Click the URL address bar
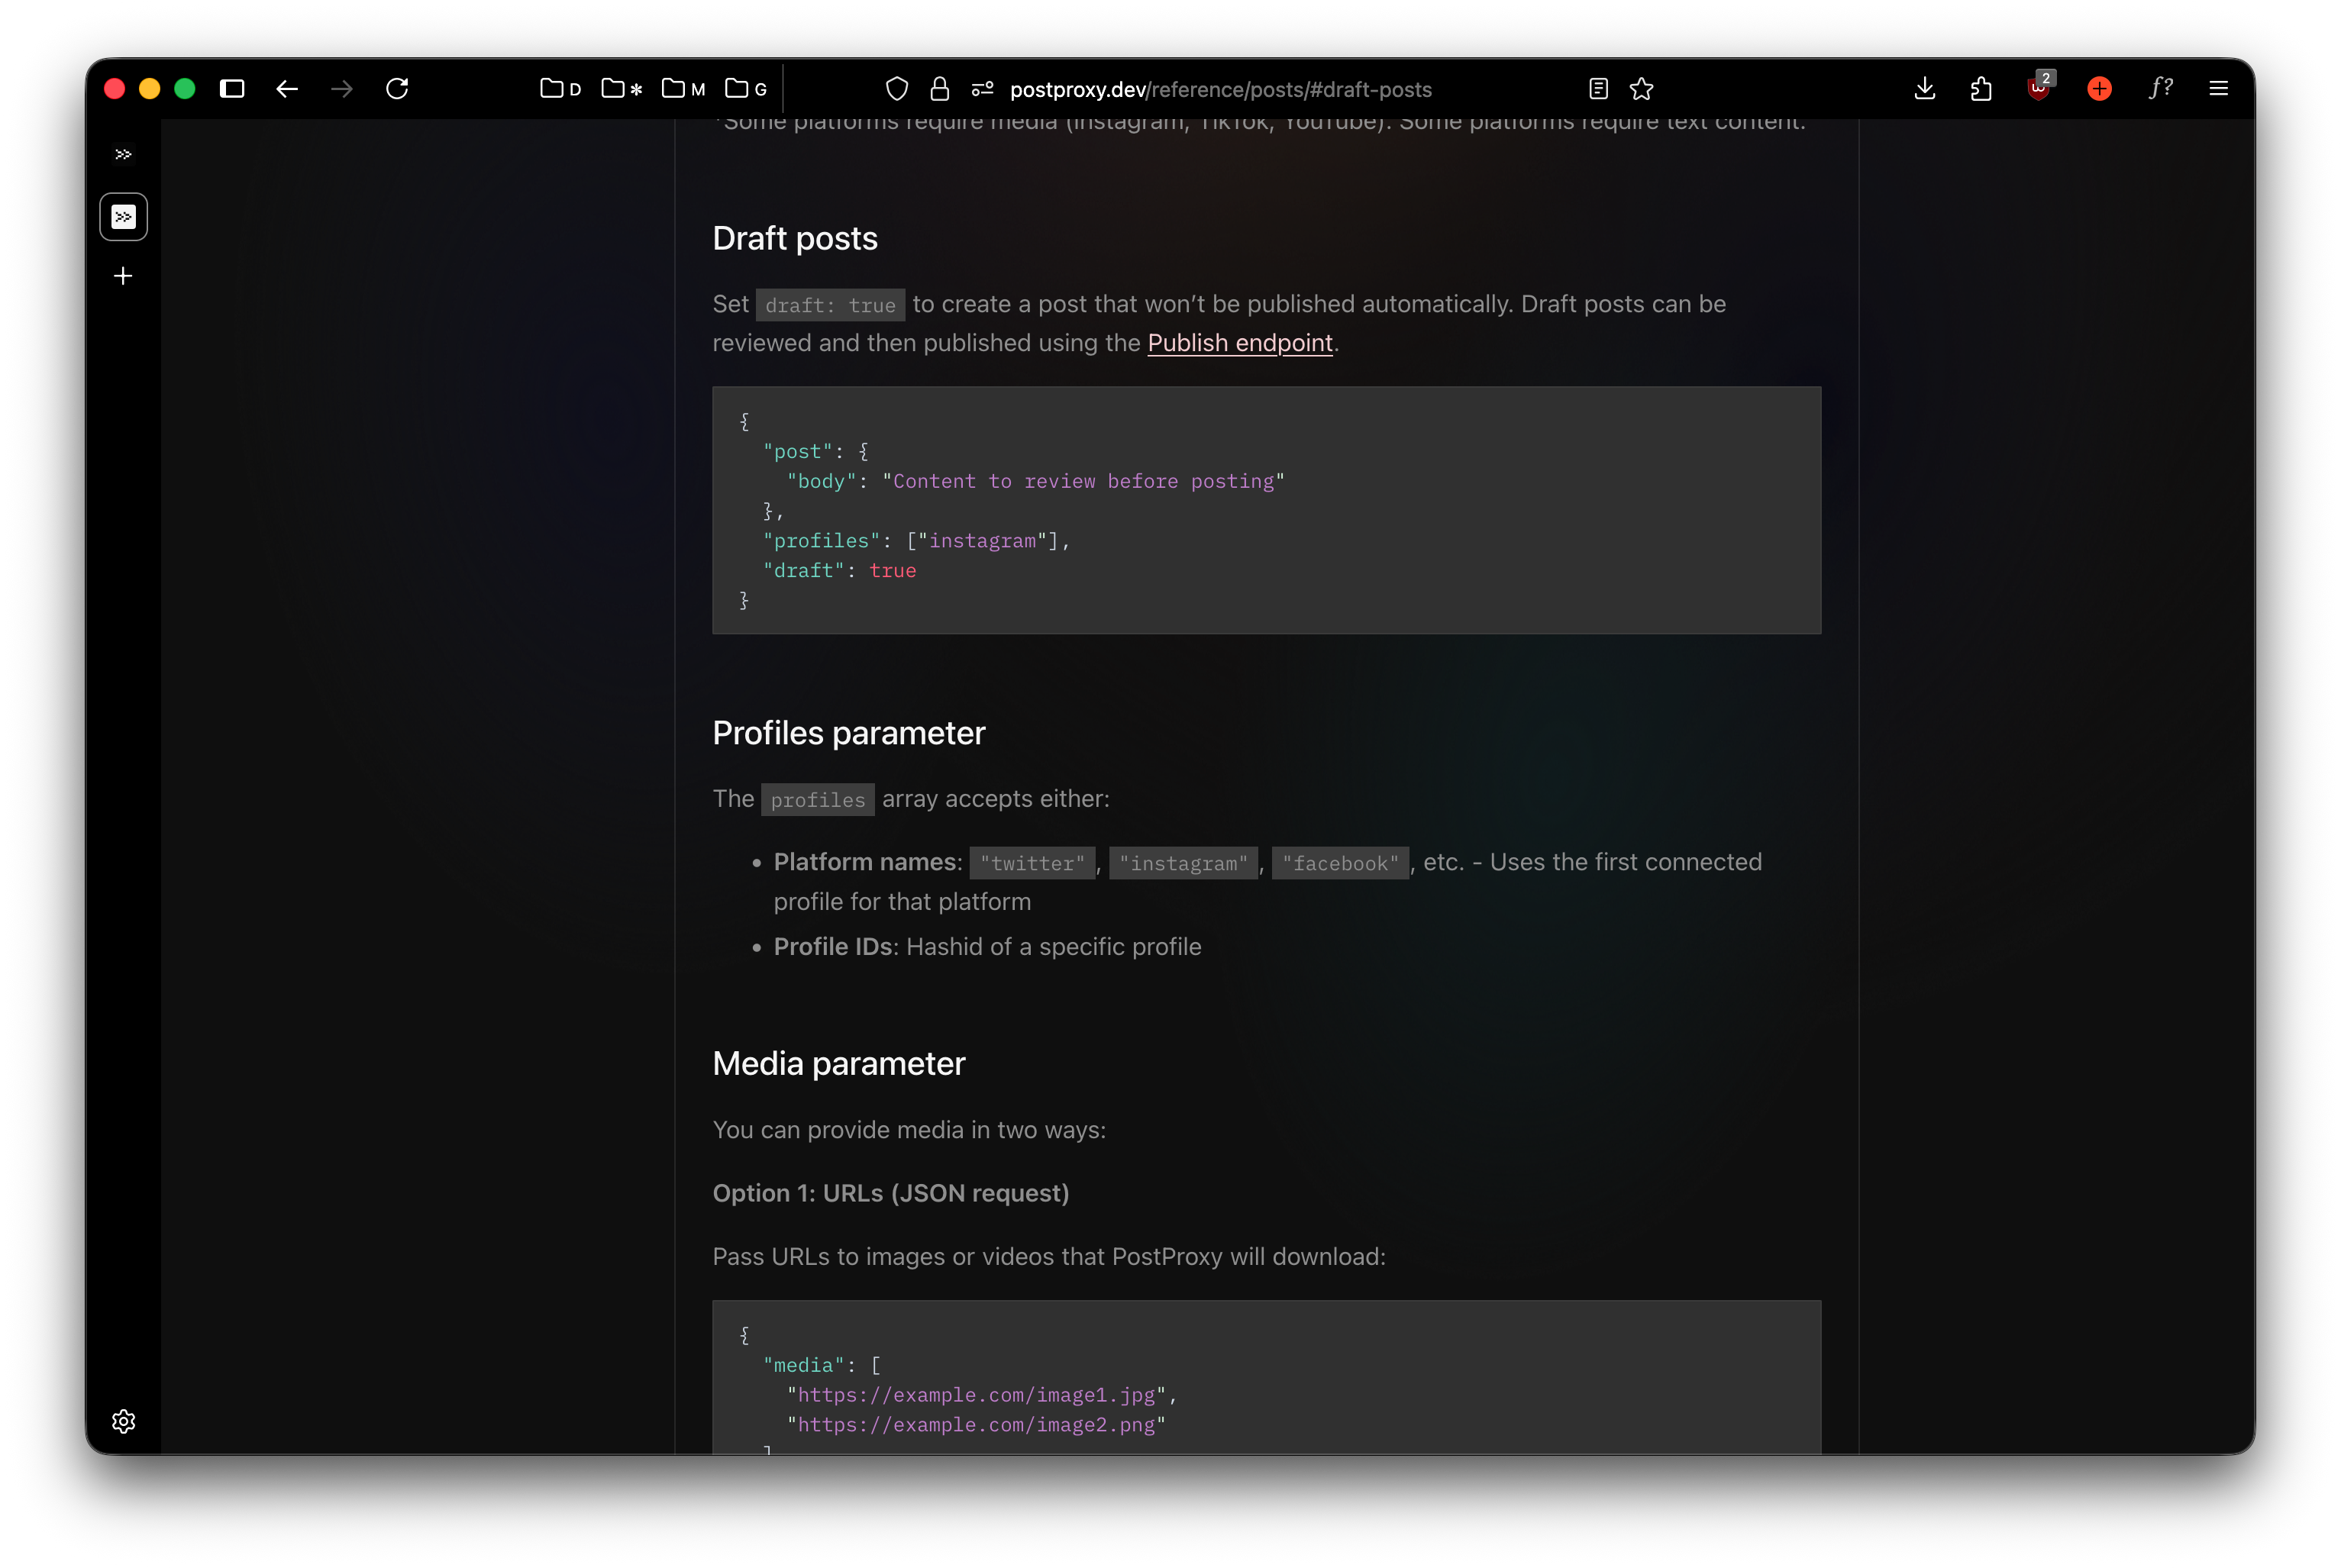The image size is (2341, 1568). point(1220,89)
